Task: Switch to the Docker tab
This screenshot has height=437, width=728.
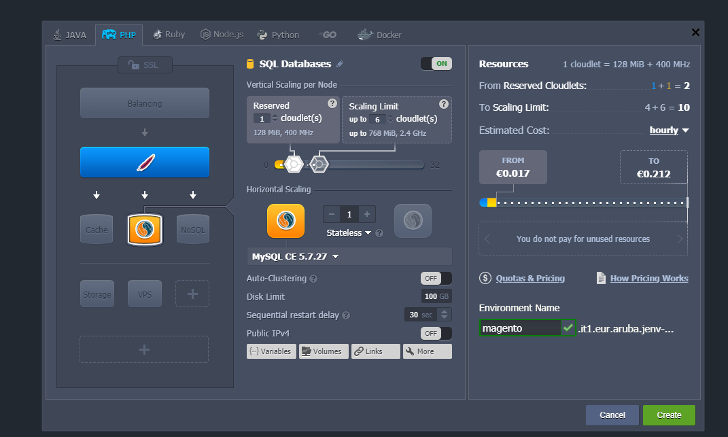Action: [379, 34]
